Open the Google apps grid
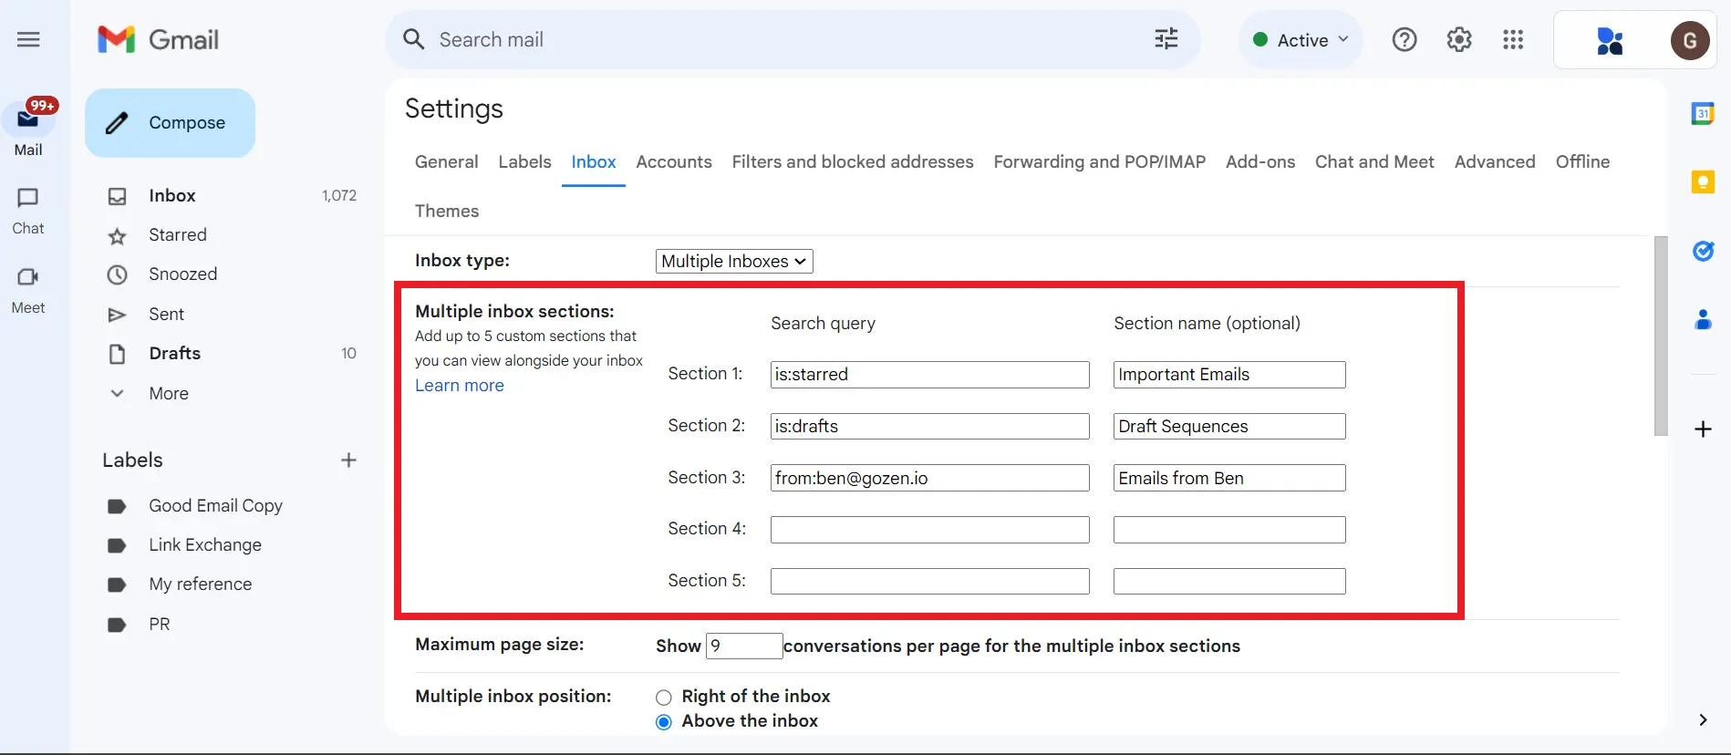 (1513, 39)
